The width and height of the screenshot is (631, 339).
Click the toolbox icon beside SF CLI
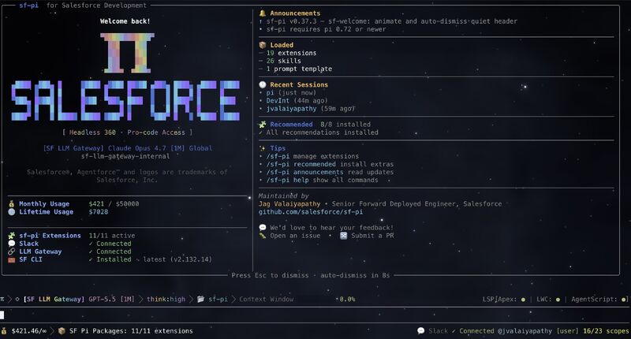[11, 260]
